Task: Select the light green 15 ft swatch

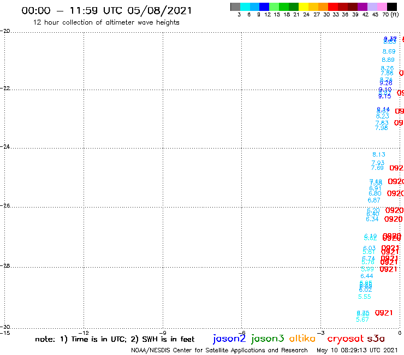Action: tap(274, 7)
